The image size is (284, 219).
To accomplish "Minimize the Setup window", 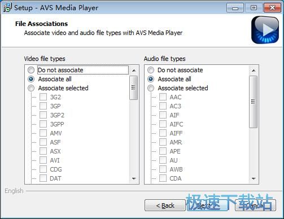I will coord(235,8).
